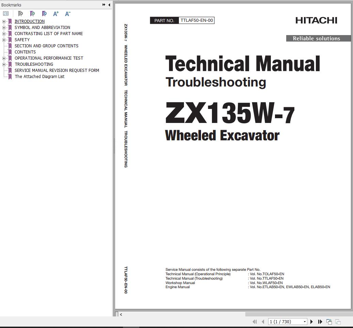
Task: Click the Reliable solutions banner
Action: point(319,38)
